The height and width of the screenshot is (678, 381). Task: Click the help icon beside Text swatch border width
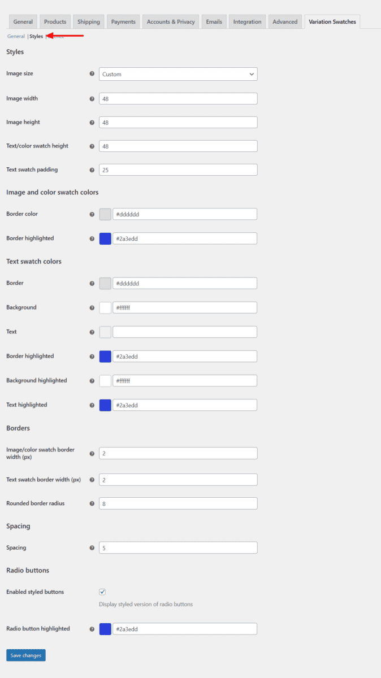(92, 479)
